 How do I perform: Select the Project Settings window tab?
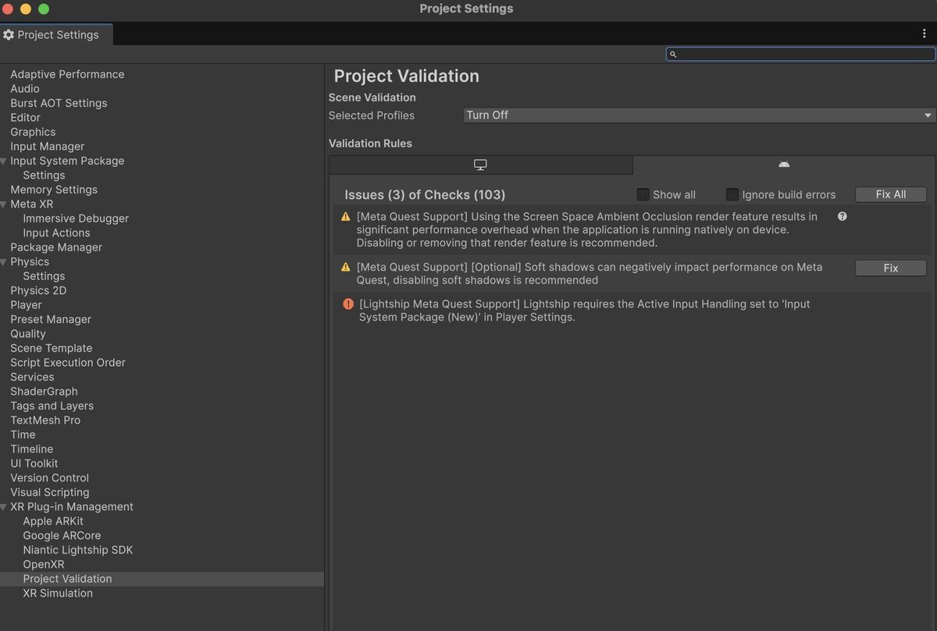[56, 34]
